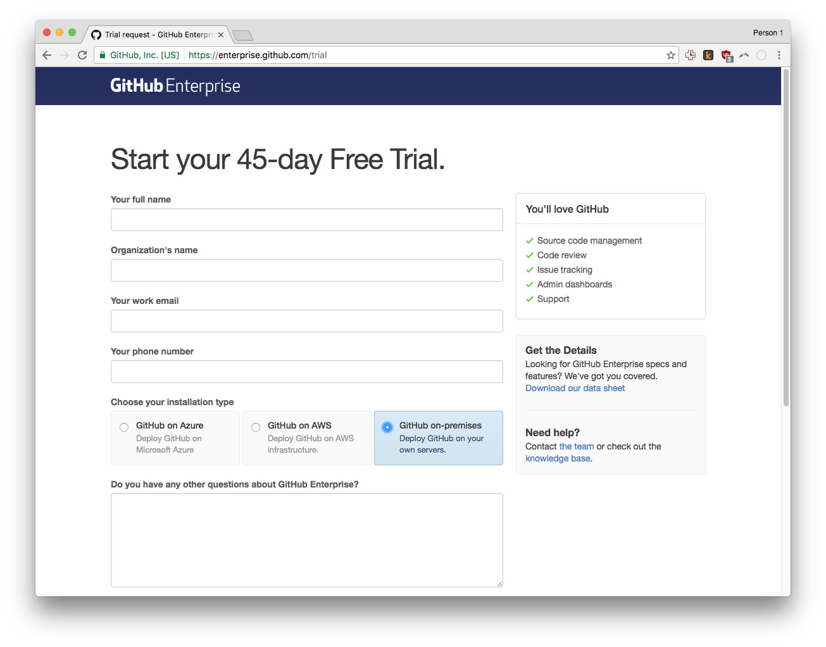This screenshot has height=647, width=826.
Task: Click the green padlock security icon
Action: coord(103,55)
